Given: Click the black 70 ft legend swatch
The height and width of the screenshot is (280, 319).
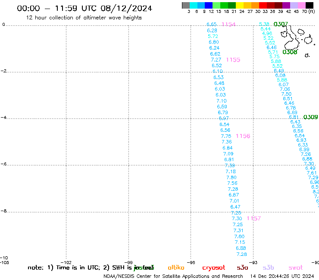Looking at the screenshot, I should 310,5.
